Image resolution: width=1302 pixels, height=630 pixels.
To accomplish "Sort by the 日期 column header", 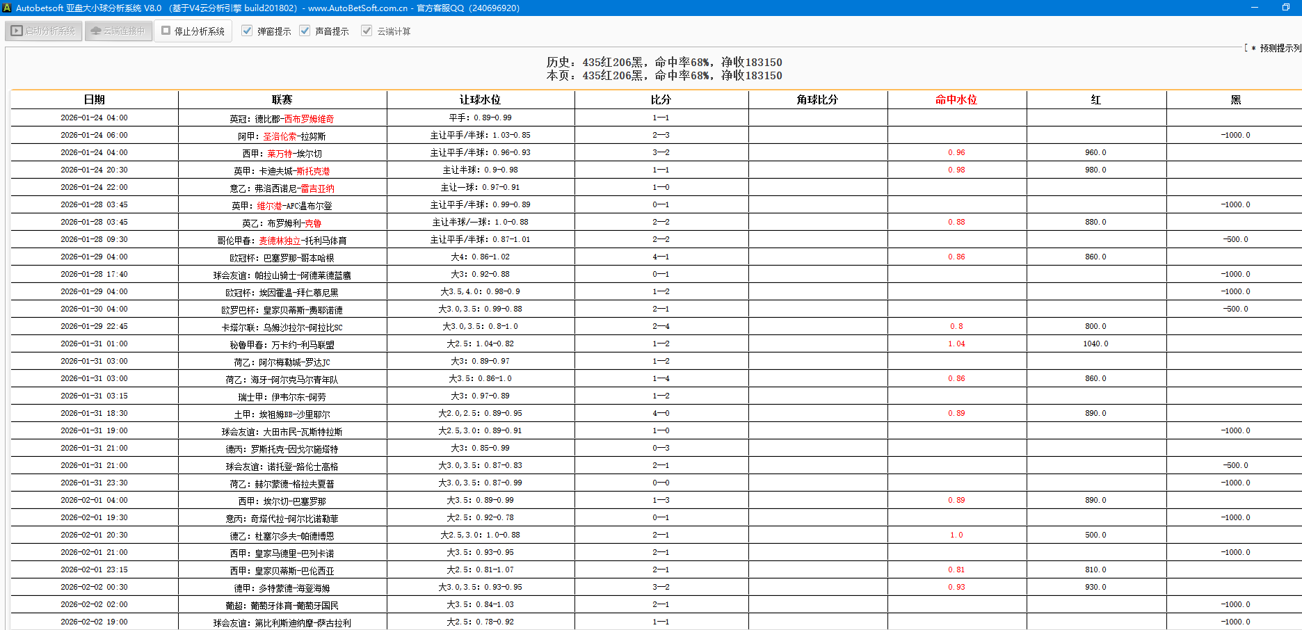I will 94,99.
